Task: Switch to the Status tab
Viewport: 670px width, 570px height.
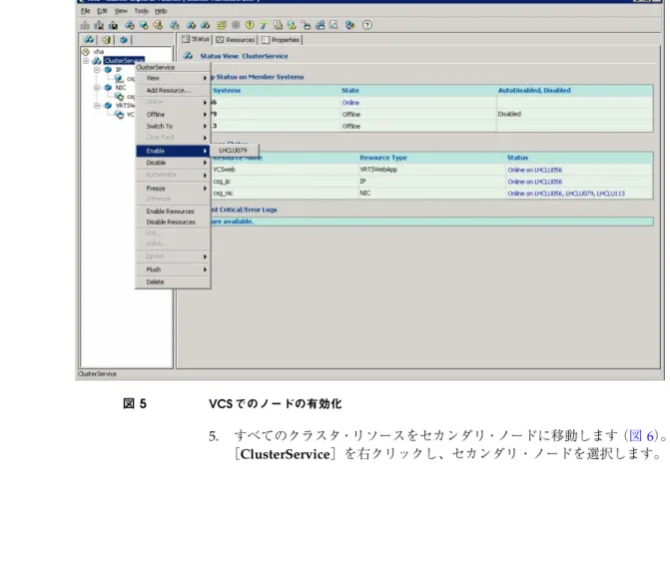Action: pyautogui.click(x=196, y=39)
